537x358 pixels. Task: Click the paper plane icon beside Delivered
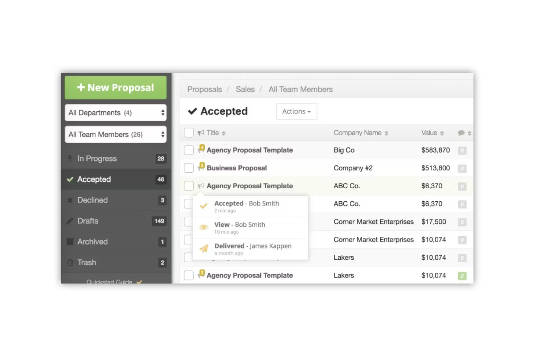(x=204, y=247)
